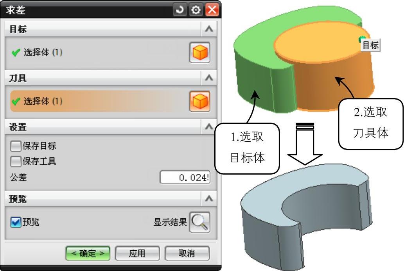
Task: Click the 公差 tolerance input field
Action: (x=185, y=177)
